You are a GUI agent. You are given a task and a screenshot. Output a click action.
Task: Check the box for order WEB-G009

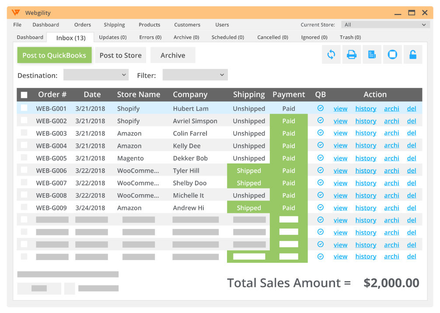coord(24,207)
